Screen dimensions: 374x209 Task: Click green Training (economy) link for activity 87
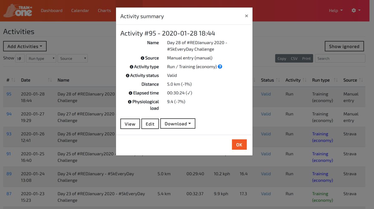(x=323, y=197)
